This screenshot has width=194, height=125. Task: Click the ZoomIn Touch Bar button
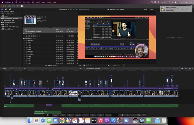tap(78, 115)
